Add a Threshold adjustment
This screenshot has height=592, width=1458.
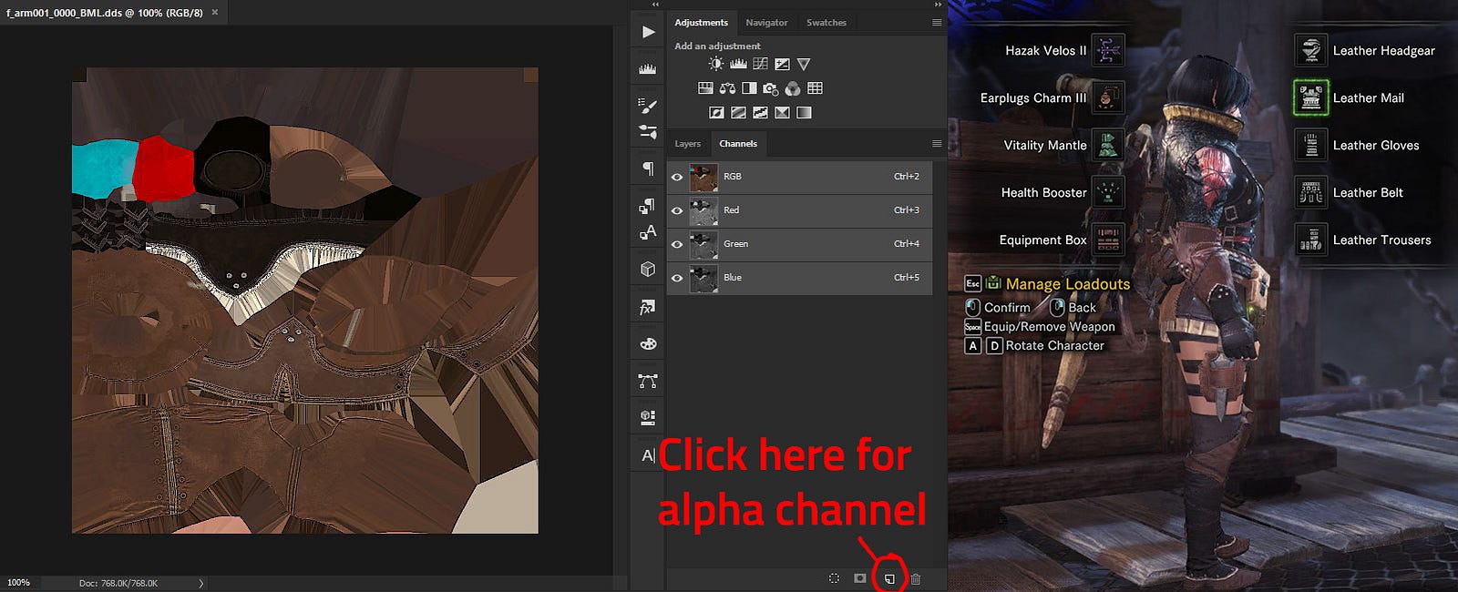pos(760,113)
